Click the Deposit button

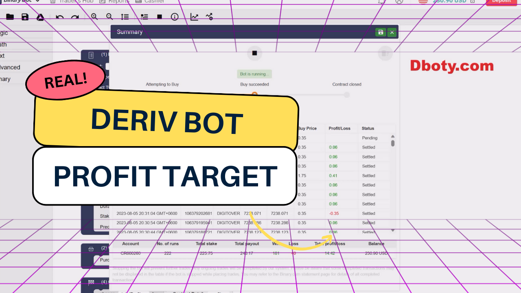(x=501, y=2)
